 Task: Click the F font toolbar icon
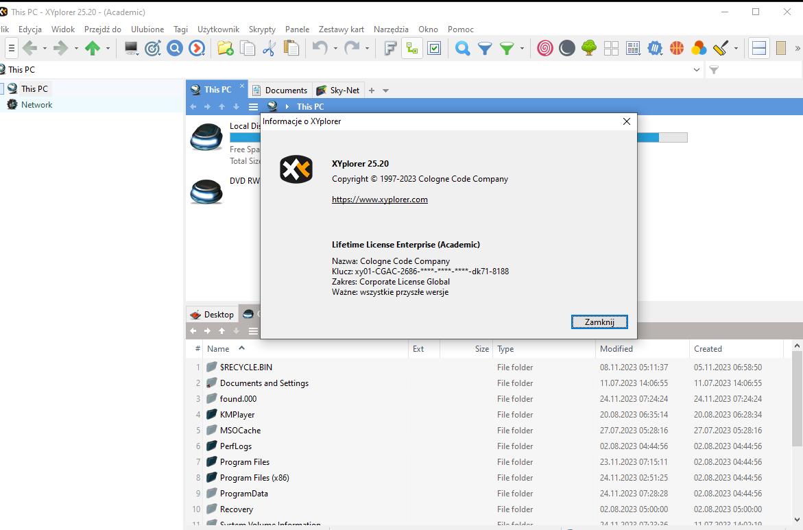pyautogui.click(x=390, y=49)
